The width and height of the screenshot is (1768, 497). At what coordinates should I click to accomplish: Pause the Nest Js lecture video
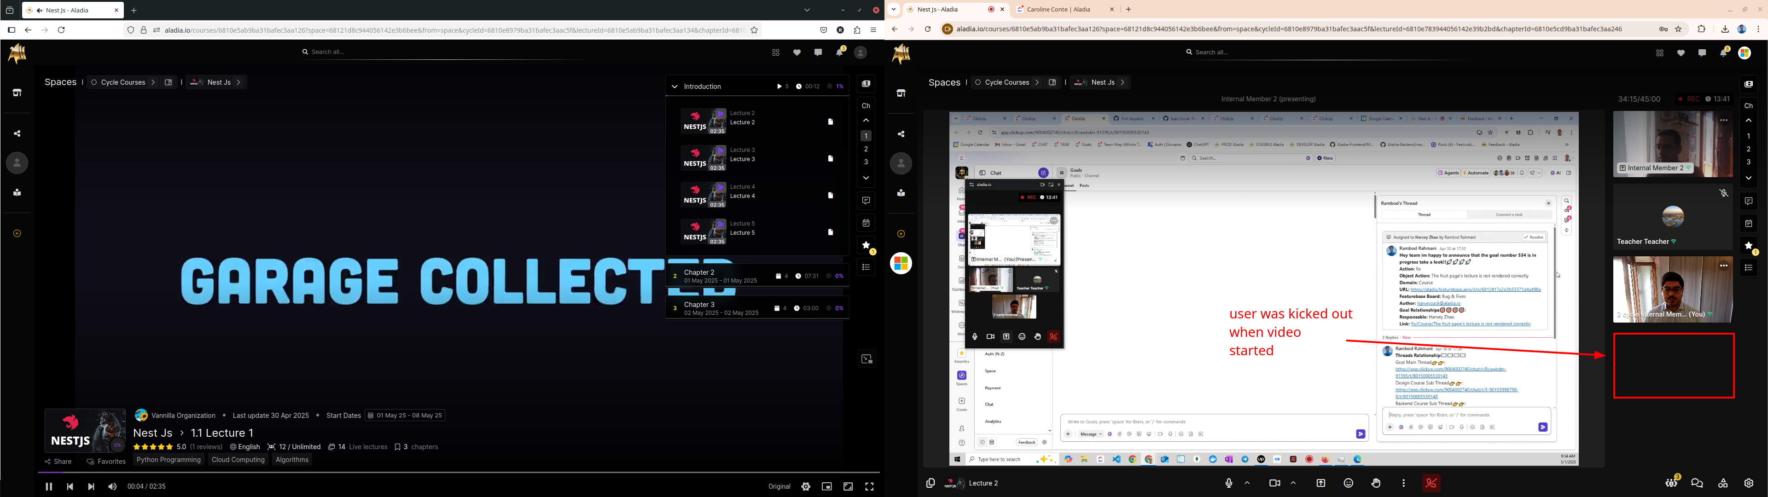coord(49,487)
